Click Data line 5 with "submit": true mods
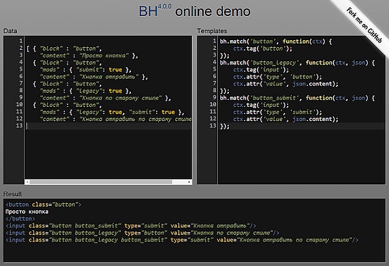Image resolution: width=389 pixels, height=266 pixels. pos(86,70)
